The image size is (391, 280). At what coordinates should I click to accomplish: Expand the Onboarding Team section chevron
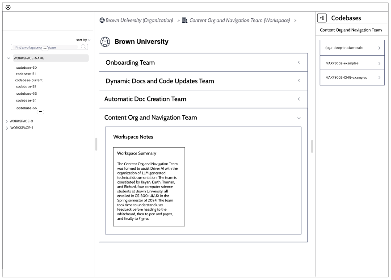[x=299, y=62]
